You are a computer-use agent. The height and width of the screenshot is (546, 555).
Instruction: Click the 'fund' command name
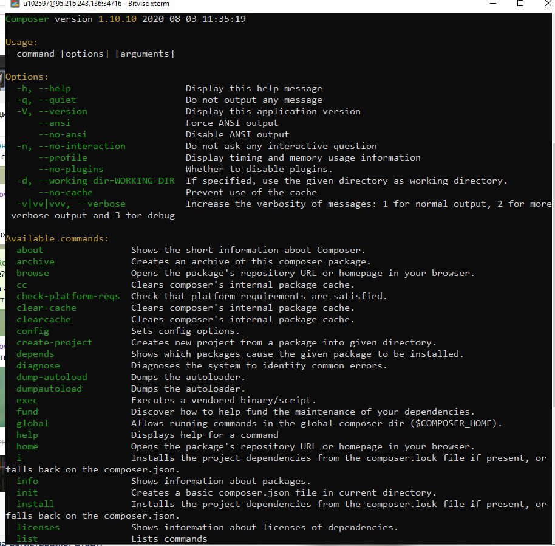27,412
